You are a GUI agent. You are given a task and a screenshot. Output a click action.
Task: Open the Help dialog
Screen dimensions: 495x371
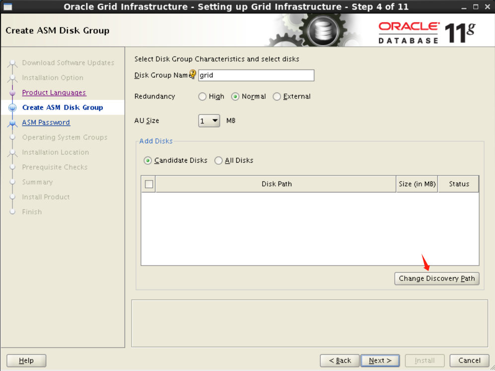click(x=26, y=361)
